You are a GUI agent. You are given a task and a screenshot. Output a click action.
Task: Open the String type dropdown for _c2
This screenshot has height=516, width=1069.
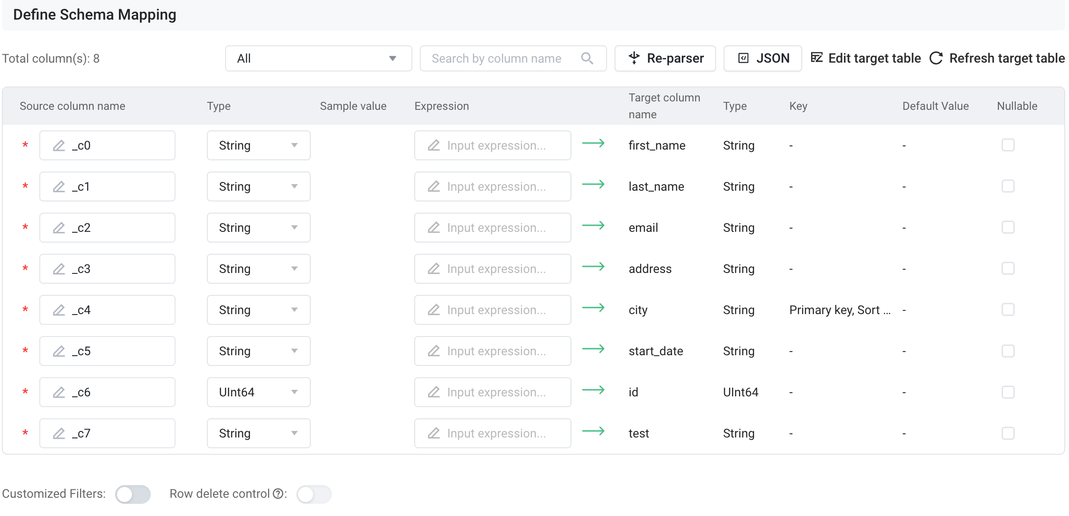coord(258,228)
